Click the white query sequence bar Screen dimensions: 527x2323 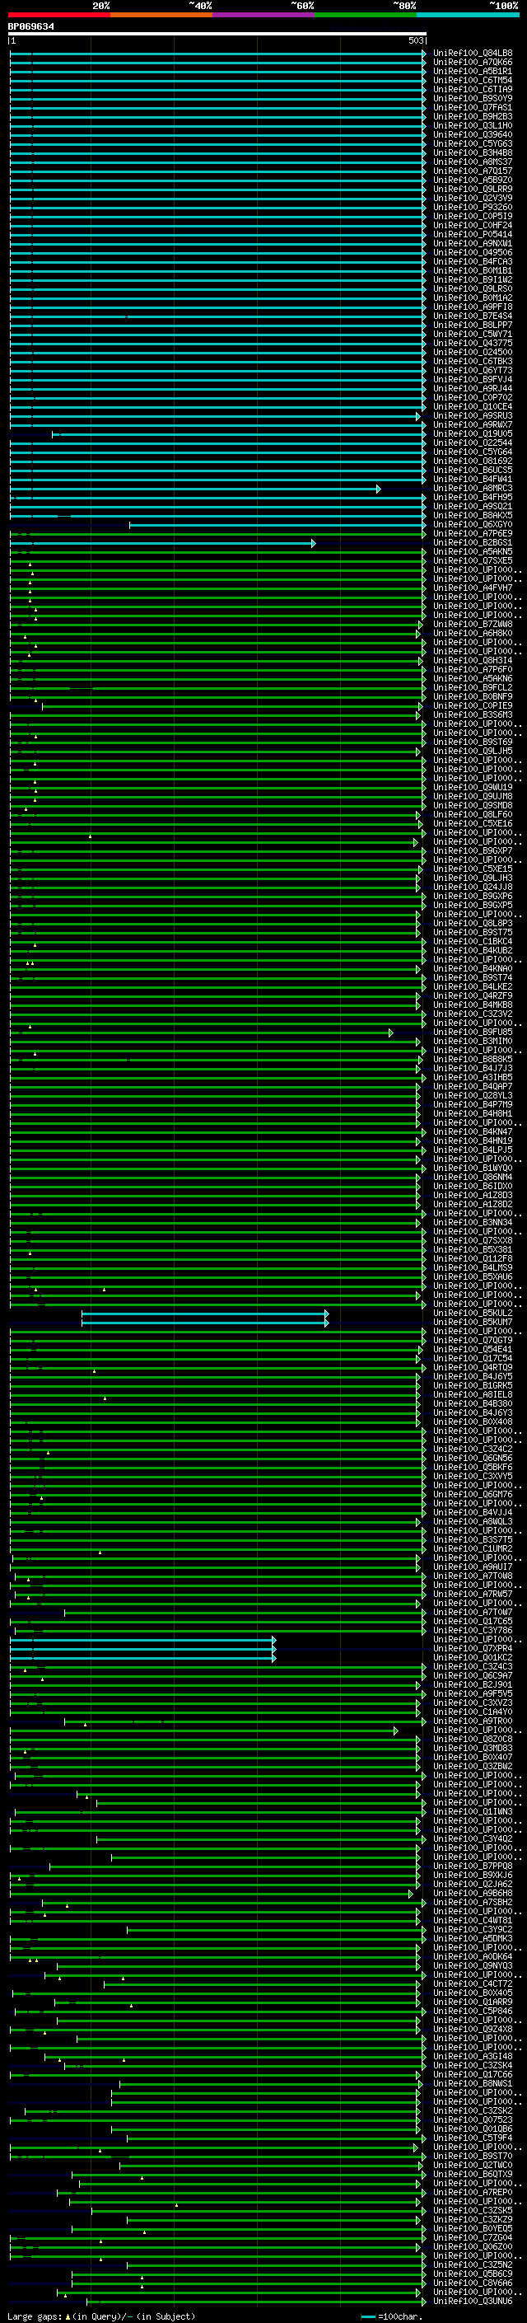tap(217, 33)
